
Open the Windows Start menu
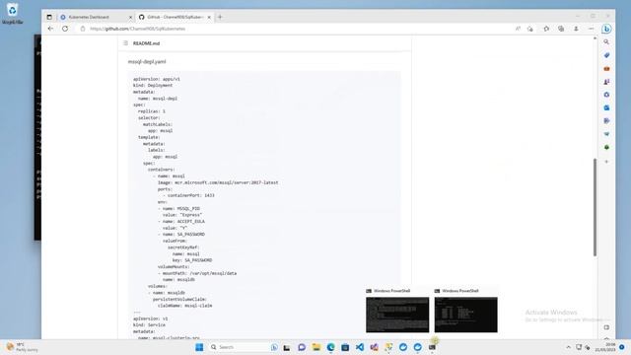tap(199, 347)
